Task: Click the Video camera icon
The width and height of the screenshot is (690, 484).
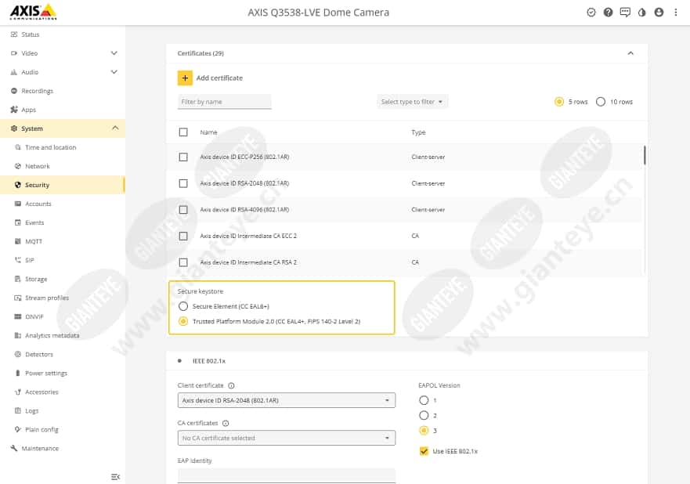Action: (14, 53)
